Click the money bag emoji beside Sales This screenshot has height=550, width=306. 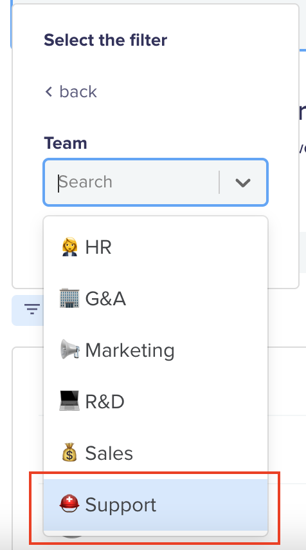click(69, 453)
